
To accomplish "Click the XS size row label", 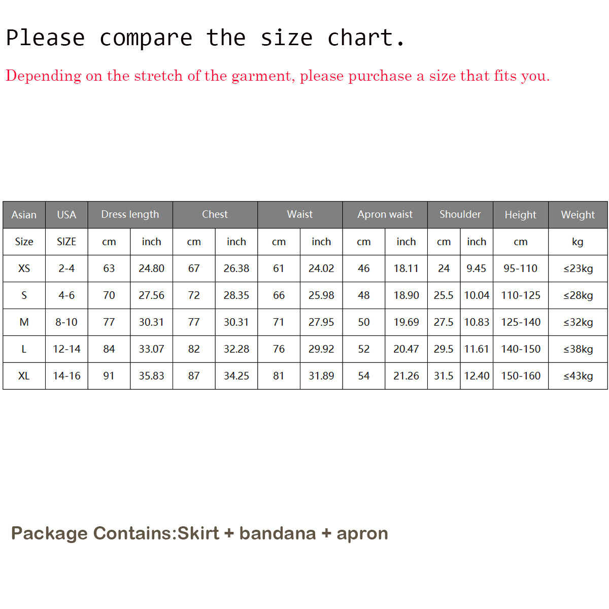I will coord(24,268).
